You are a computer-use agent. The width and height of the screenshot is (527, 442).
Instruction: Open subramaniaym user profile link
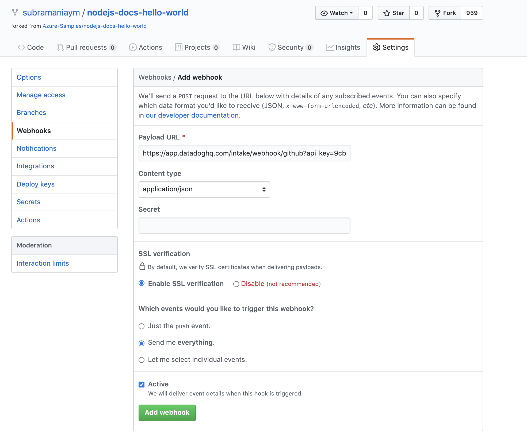[51, 13]
